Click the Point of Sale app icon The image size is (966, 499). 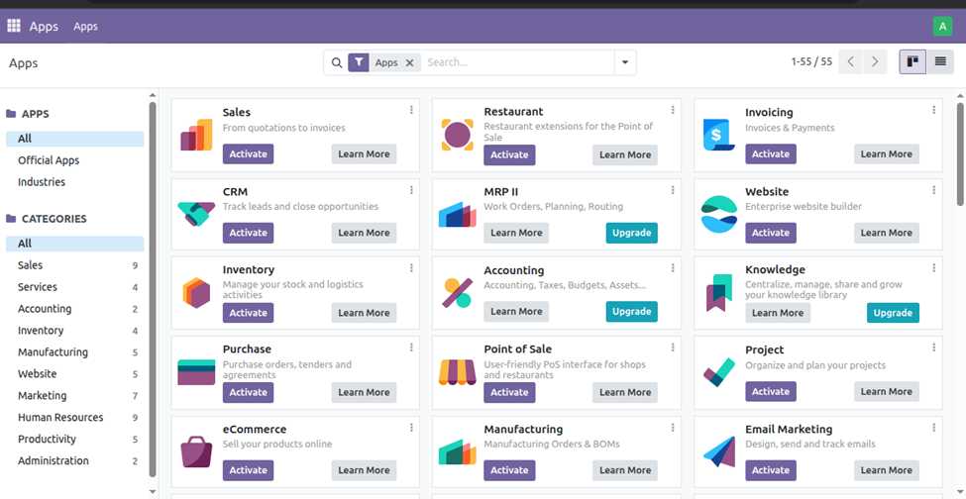click(x=458, y=371)
